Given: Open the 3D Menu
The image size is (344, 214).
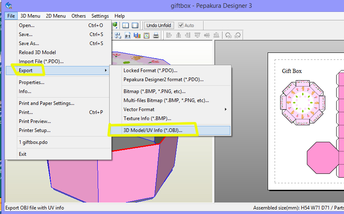Looking at the screenshot, I should [x=30, y=16].
